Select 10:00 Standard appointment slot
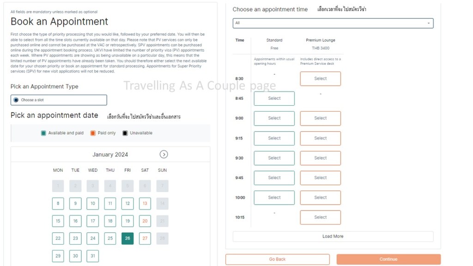Viewport: 473px width, 266px height. [274, 198]
